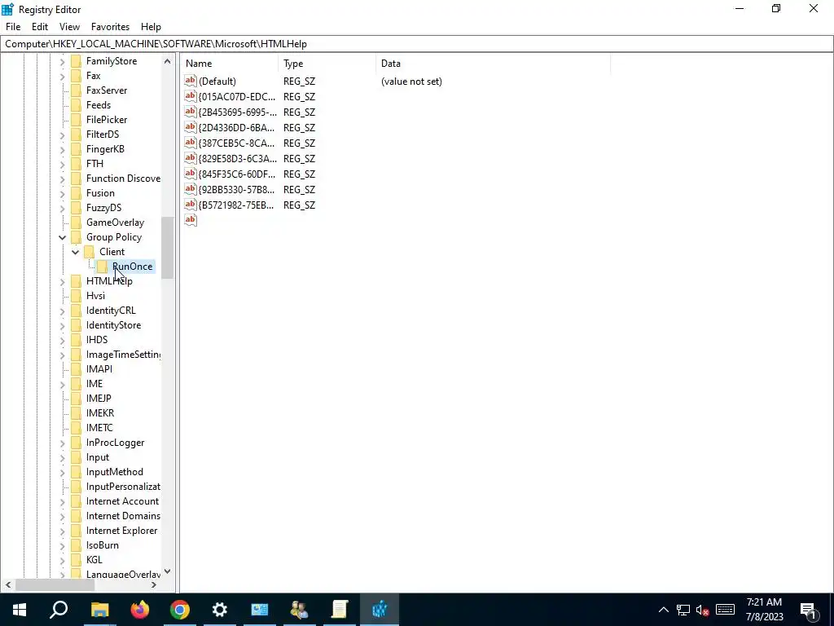Click the registry path address bar
This screenshot has width=834, height=626.
click(417, 44)
